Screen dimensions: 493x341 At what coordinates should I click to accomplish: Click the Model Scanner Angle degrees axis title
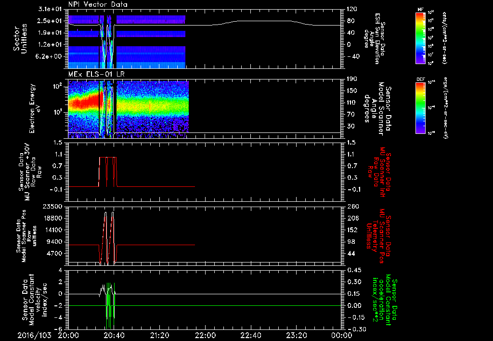tap(378, 109)
